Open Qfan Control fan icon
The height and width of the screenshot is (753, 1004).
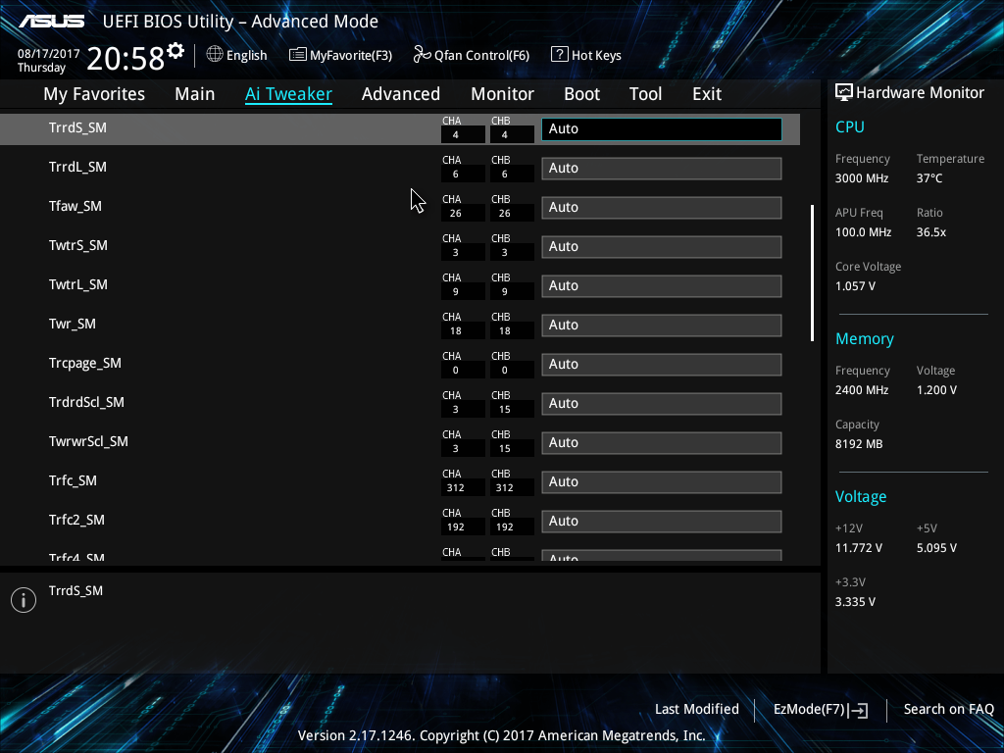(x=422, y=55)
